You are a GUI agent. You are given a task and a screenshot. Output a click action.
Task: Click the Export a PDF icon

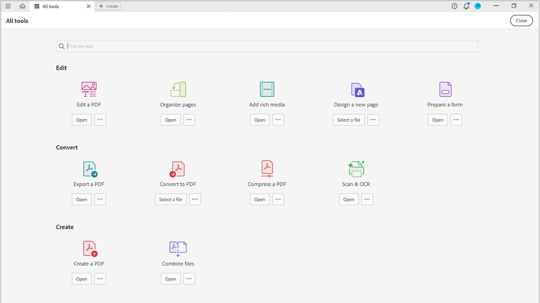89,168
